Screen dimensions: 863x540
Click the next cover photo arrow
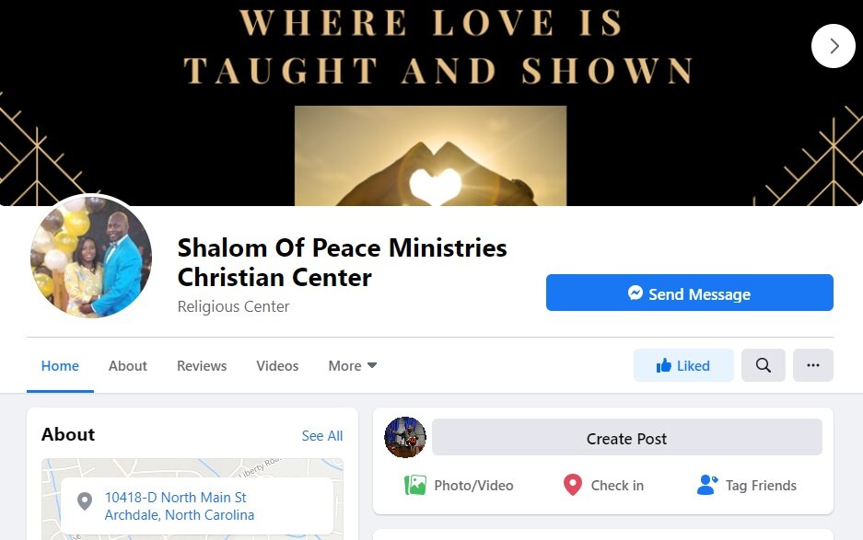tap(833, 46)
